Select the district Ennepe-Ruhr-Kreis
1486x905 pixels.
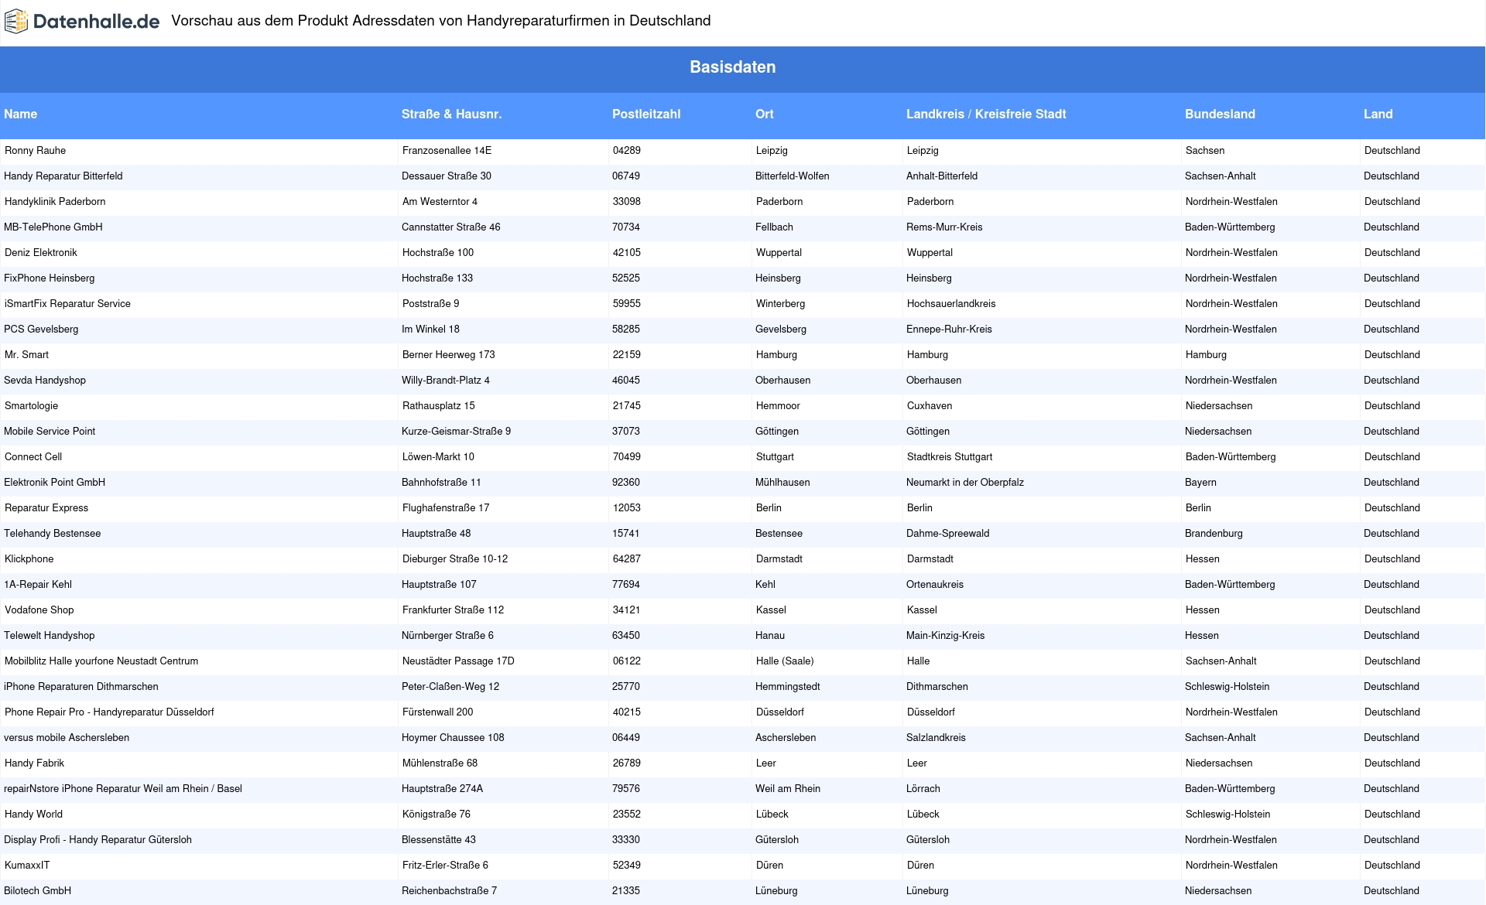pos(949,330)
